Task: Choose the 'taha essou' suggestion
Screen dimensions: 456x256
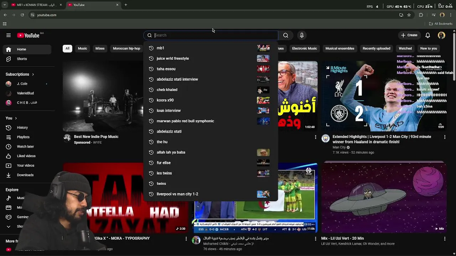Action: point(211,69)
